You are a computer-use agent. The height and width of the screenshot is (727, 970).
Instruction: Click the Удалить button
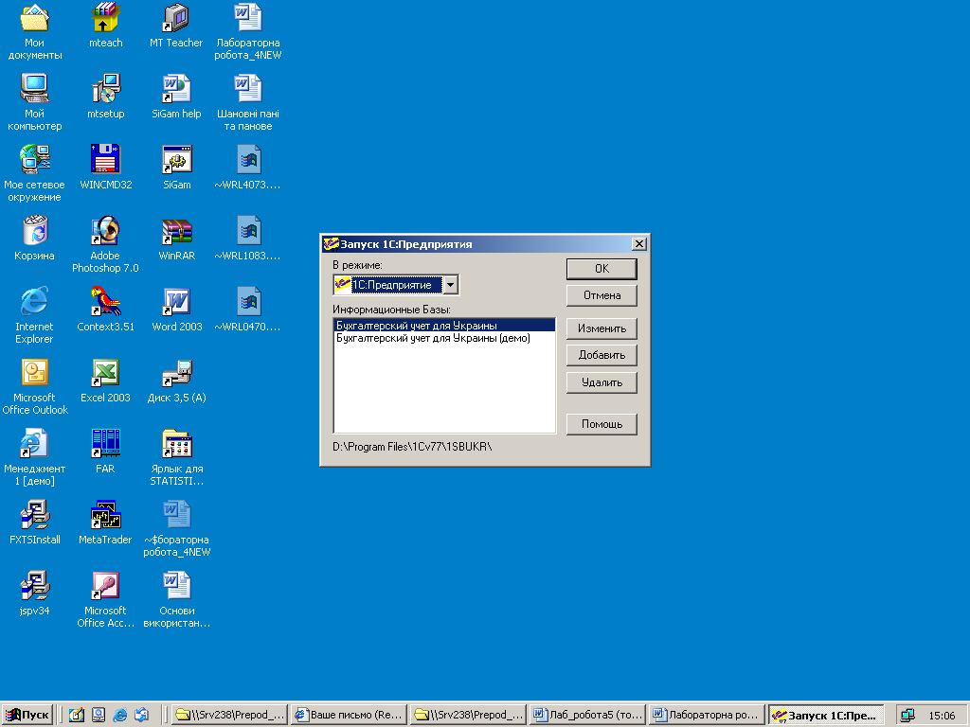tap(602, 382)
